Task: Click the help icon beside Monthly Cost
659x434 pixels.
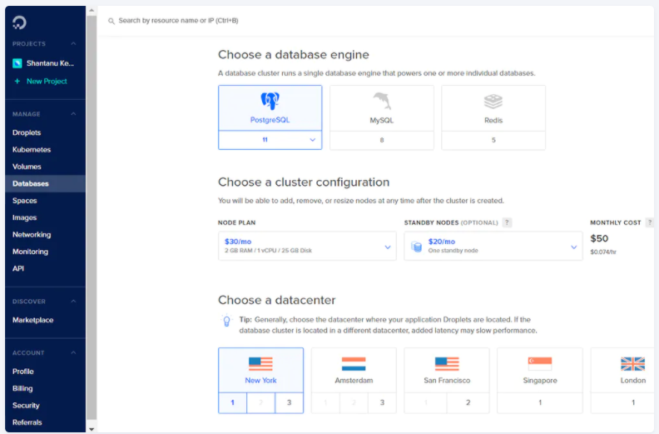Action: [649, 222]
